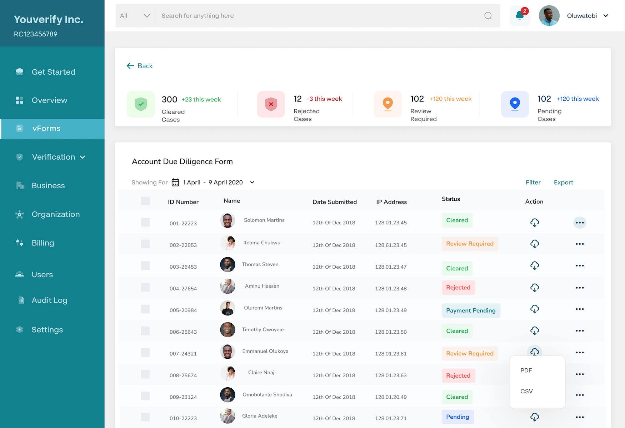Viewport: 625px width, 428px height.
Task: Tick the select-all checkbox in table header
Action: [145, 201]
